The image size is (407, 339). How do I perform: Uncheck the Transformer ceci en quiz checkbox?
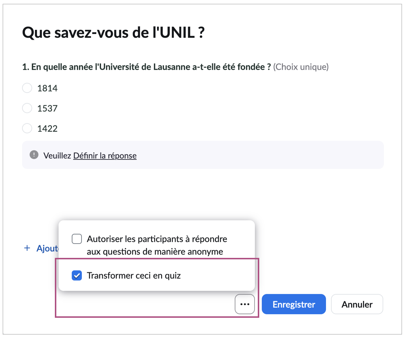point(77,275)
